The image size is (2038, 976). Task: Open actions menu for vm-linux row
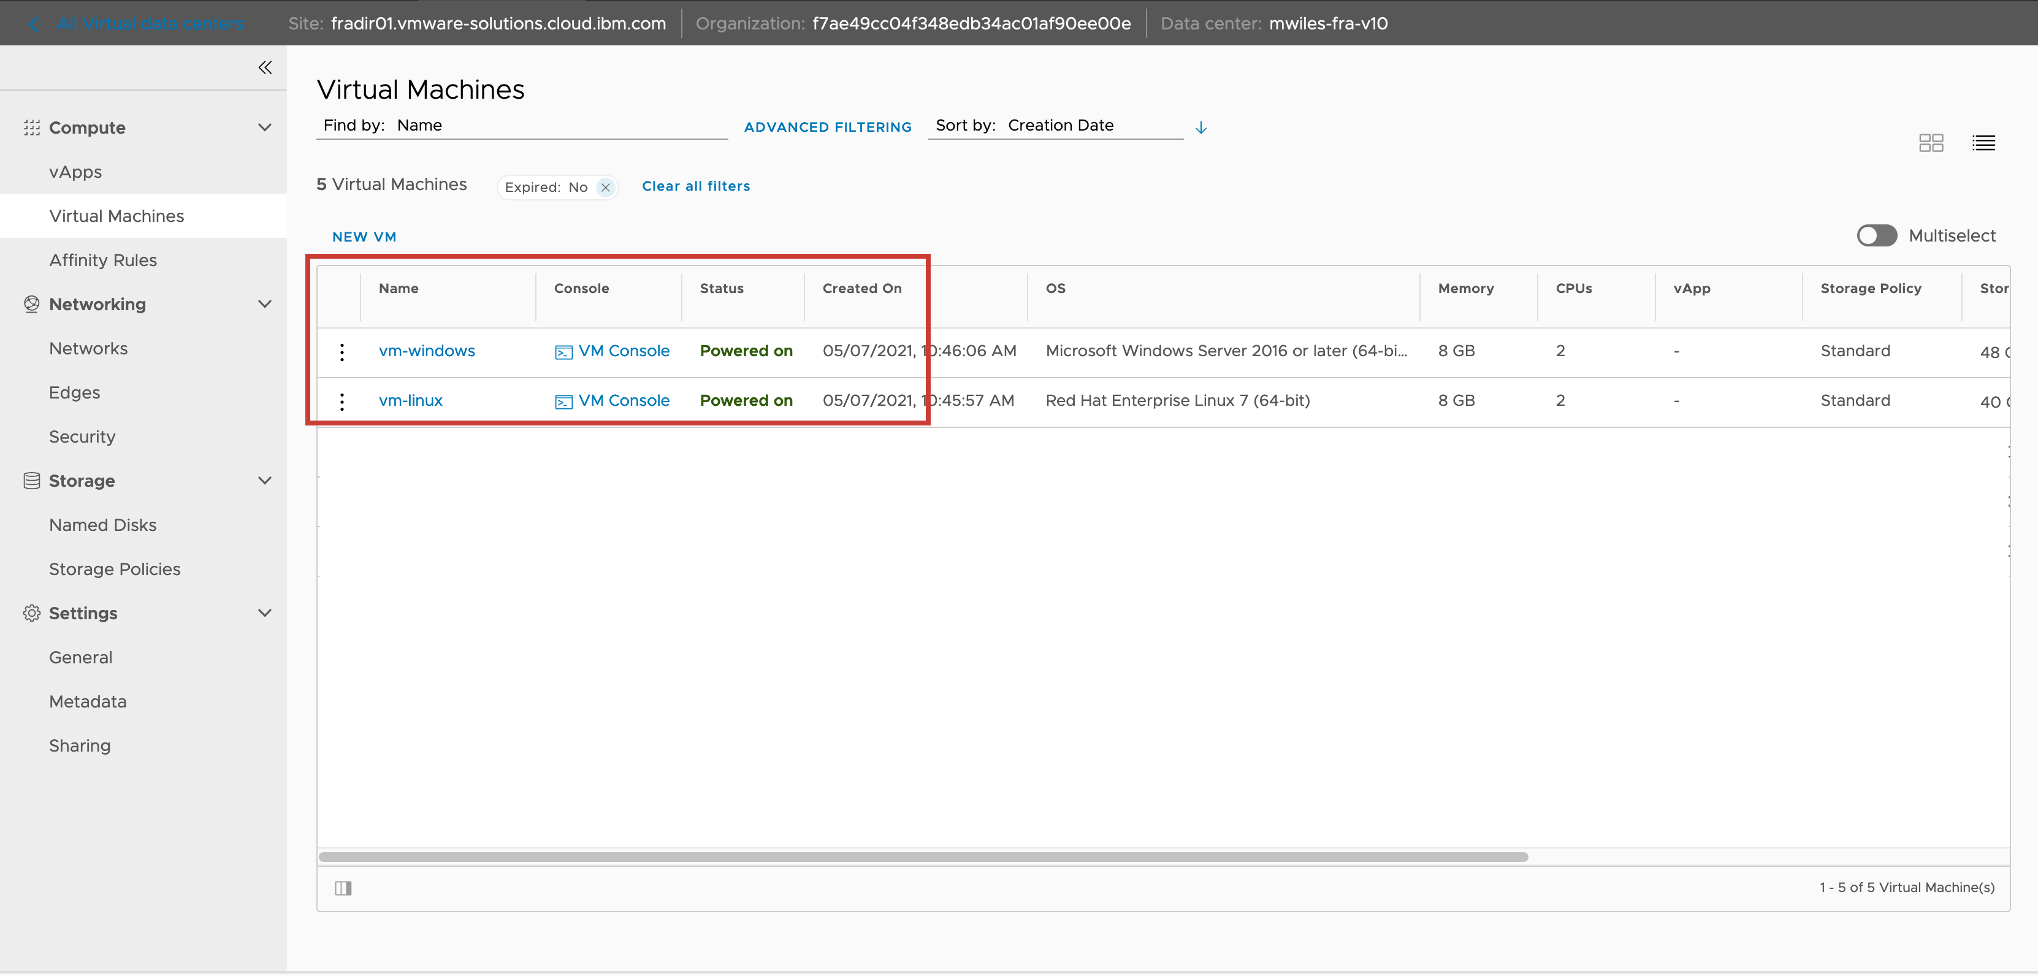342,402
